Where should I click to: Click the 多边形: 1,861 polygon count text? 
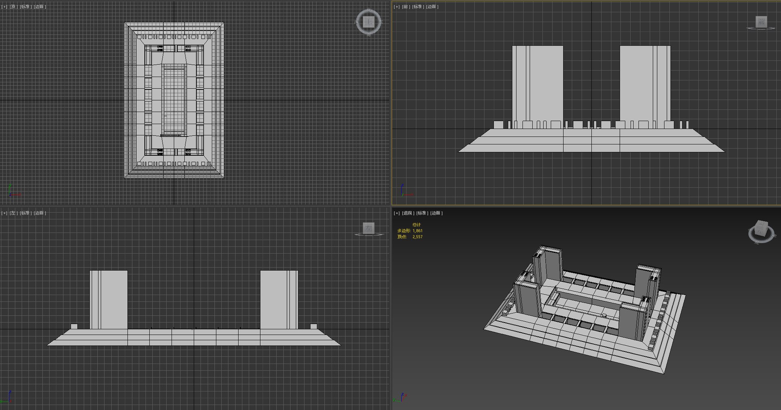pyautogui.click(x=410, y=231)
